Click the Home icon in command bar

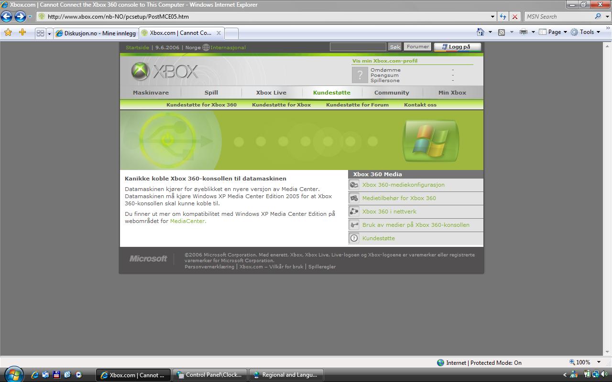point(481,32)
